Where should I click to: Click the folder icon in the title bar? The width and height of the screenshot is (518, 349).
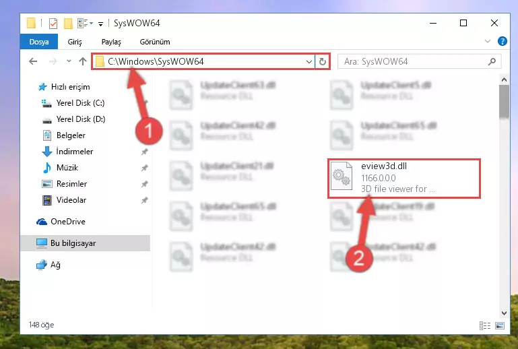31,23
